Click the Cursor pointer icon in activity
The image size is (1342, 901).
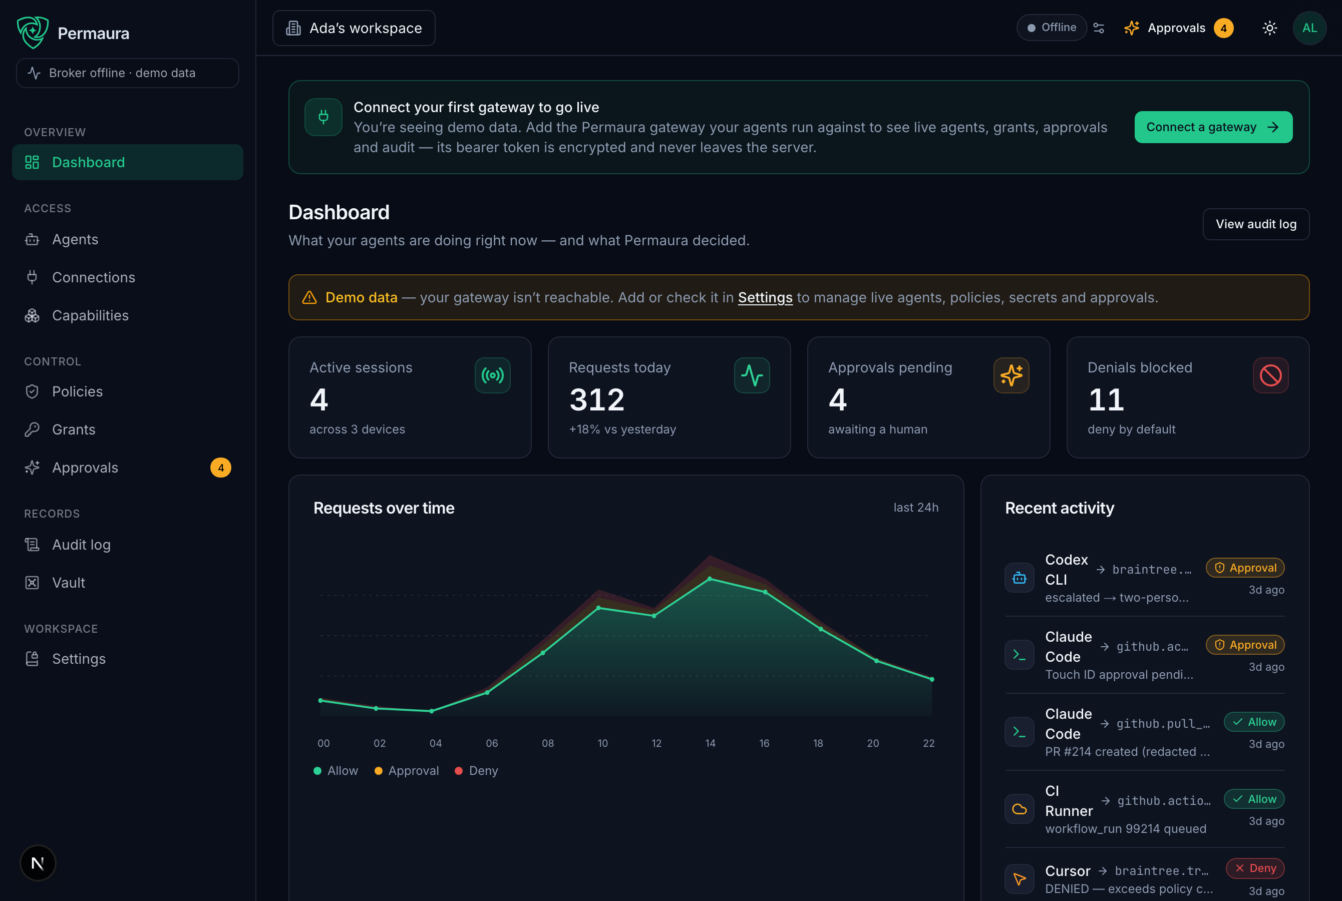[x=1019, y=878]
